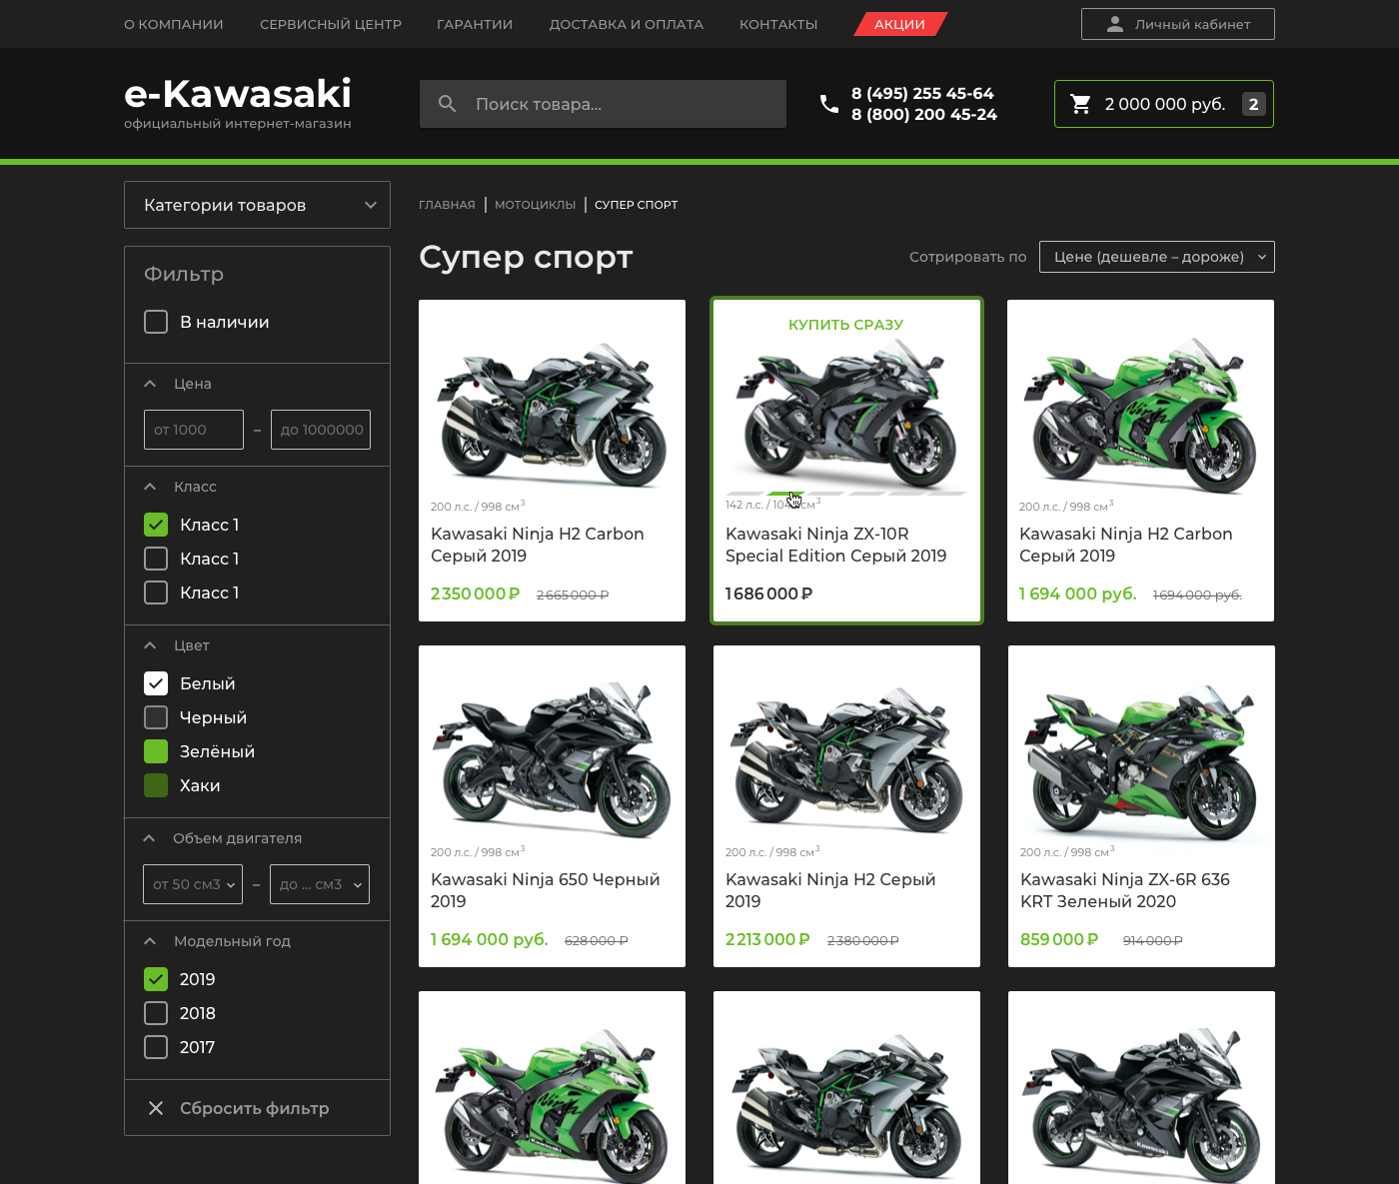Screen dimensions: 1399x1184
Task: Click the price 859 000 ₽
Action: point(1059,939)
